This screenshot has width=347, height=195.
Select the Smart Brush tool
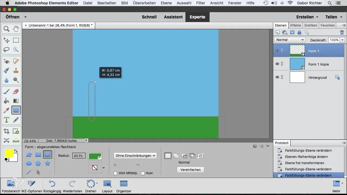[7, 70]
